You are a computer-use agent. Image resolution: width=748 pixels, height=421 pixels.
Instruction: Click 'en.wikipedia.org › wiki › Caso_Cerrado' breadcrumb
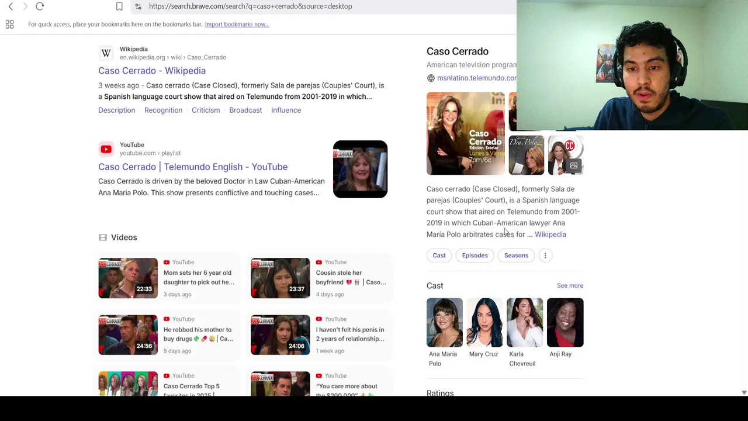pyautogui.click(x=173, y=57)
